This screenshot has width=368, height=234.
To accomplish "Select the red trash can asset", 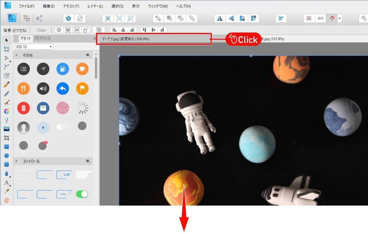I will 24,108.
